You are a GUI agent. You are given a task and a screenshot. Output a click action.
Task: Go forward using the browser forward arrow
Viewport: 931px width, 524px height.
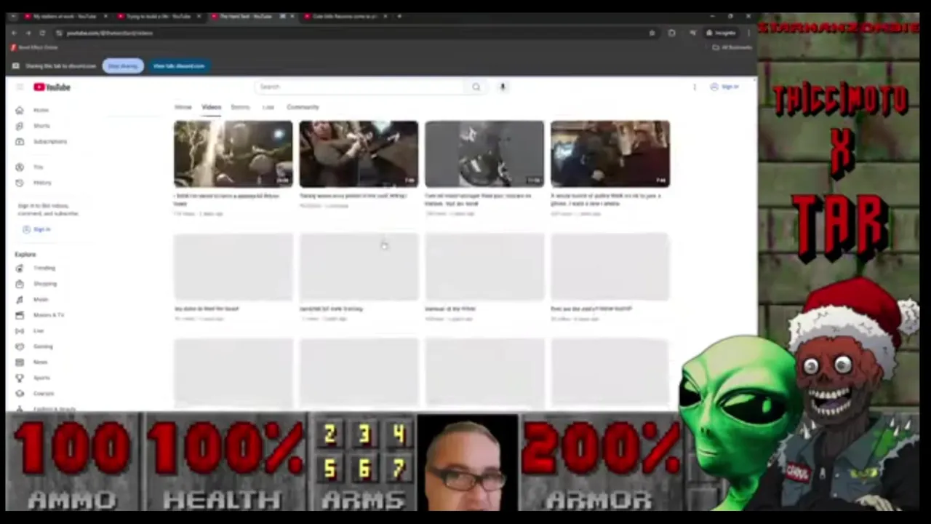coord(28,33)
